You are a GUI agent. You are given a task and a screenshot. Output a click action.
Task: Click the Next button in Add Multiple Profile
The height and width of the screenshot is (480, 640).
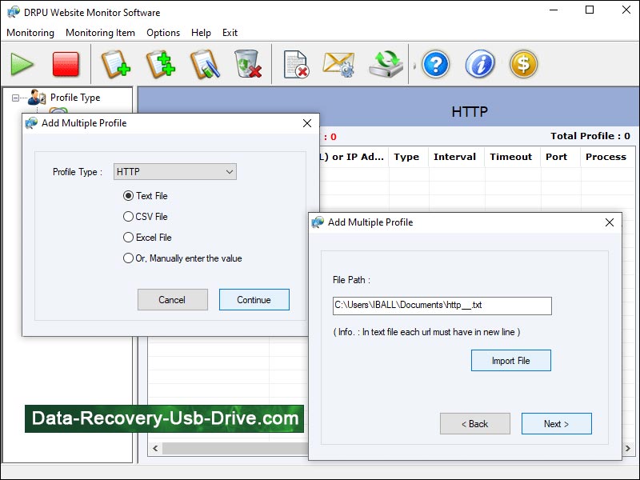[x=556, y=424]
